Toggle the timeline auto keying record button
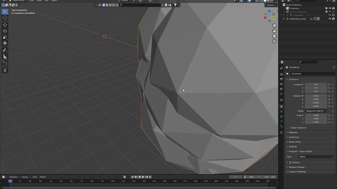This screenshot has height=189, width=337. (x=124, y=177)
